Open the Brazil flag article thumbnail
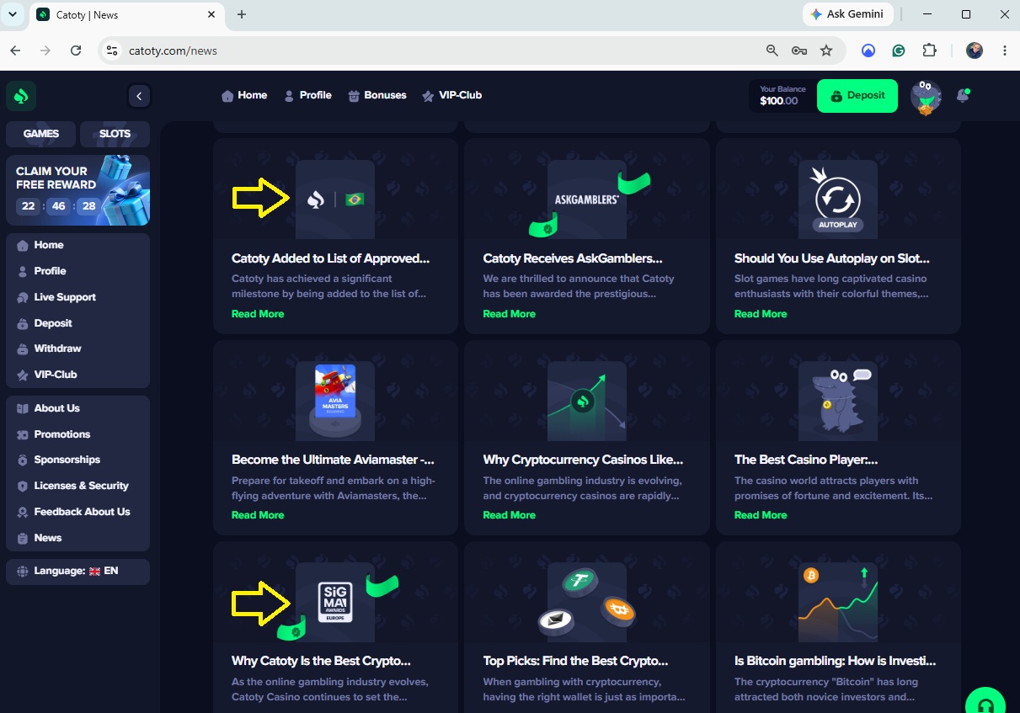 click(x=335, y=200)
